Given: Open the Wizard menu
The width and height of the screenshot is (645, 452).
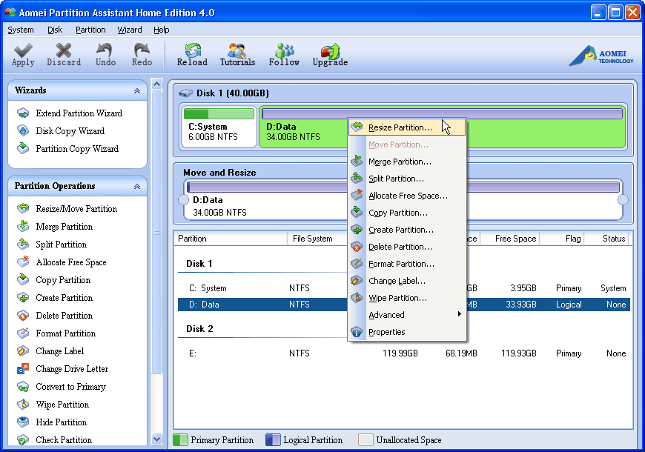Looking at the screenshot, I should (130, 30).
